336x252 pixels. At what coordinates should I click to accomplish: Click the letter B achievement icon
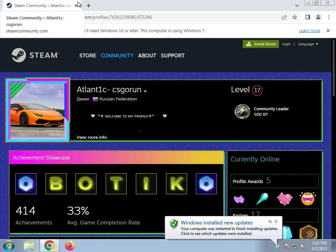point(56,184)
